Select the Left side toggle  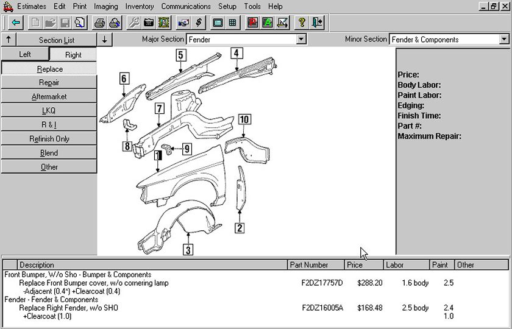(25, 54)
